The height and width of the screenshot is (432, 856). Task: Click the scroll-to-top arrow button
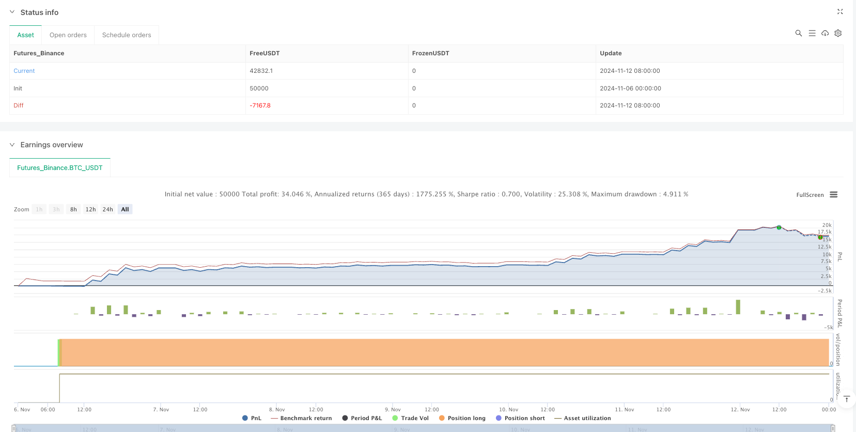pos(846,399)
